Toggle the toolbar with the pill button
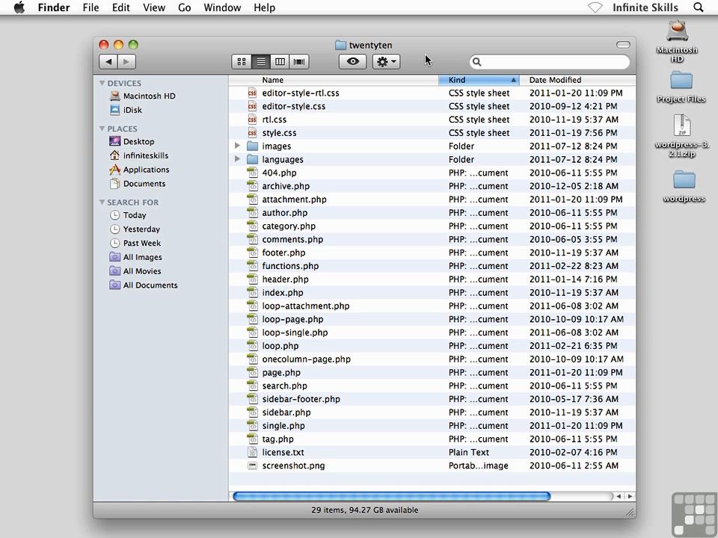718x538 pixels. tap(623, 44)
